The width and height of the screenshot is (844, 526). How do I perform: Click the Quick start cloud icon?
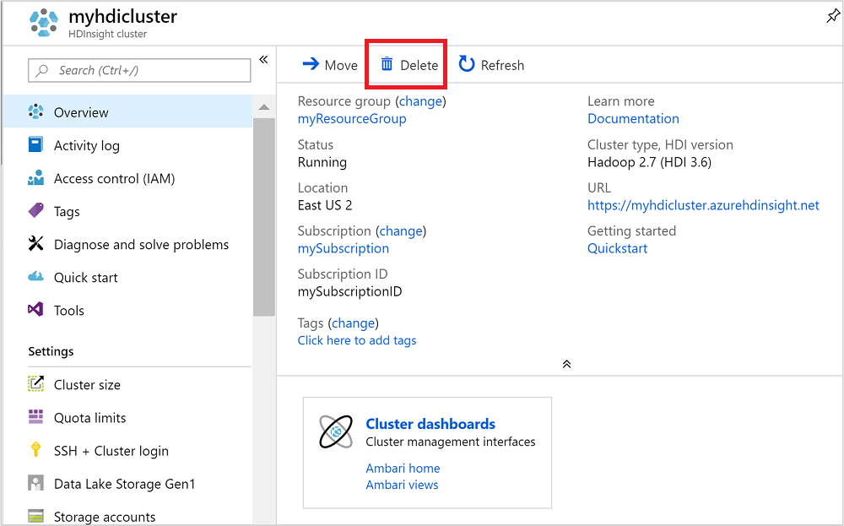coord(35,277)
